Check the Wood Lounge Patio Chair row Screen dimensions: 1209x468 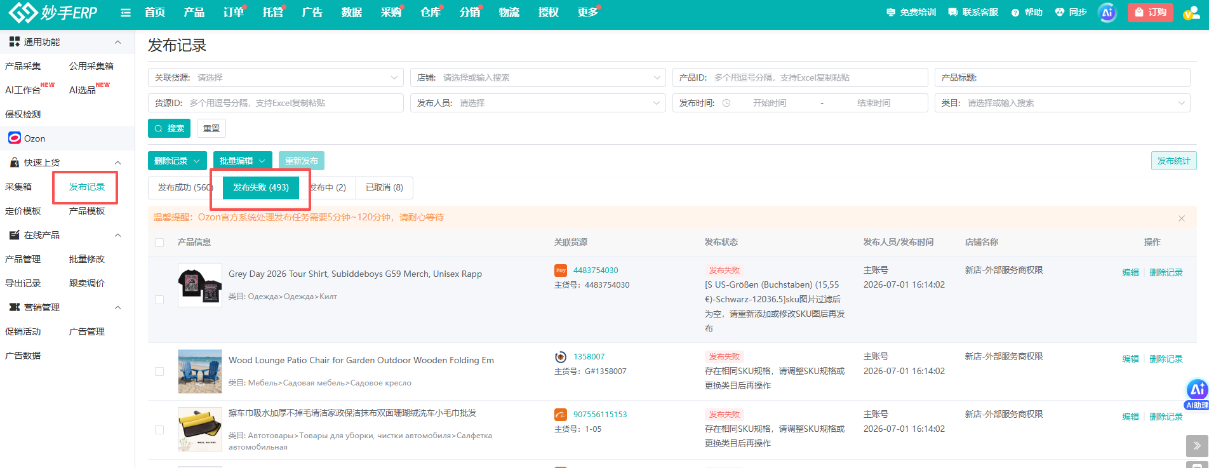click(159, 371)
